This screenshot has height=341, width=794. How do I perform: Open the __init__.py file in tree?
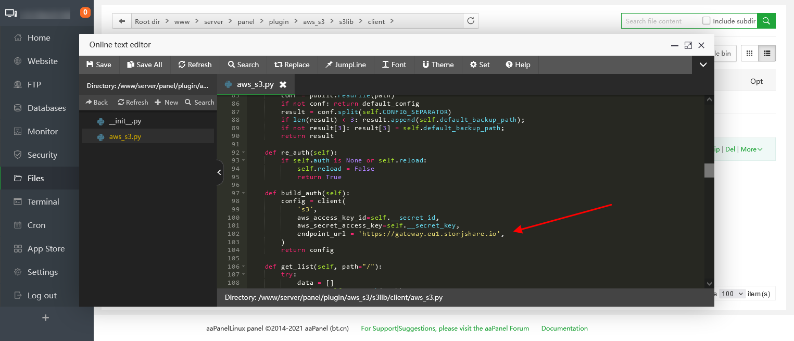(x=124, y=121)
